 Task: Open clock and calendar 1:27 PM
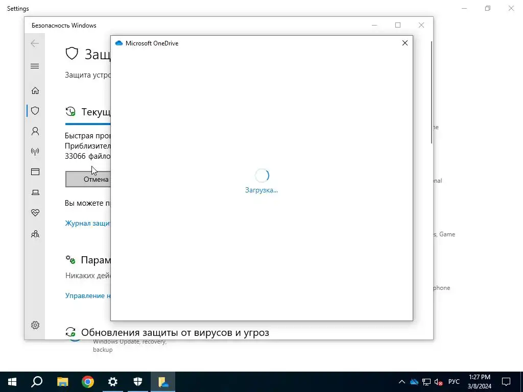(479, 382)
